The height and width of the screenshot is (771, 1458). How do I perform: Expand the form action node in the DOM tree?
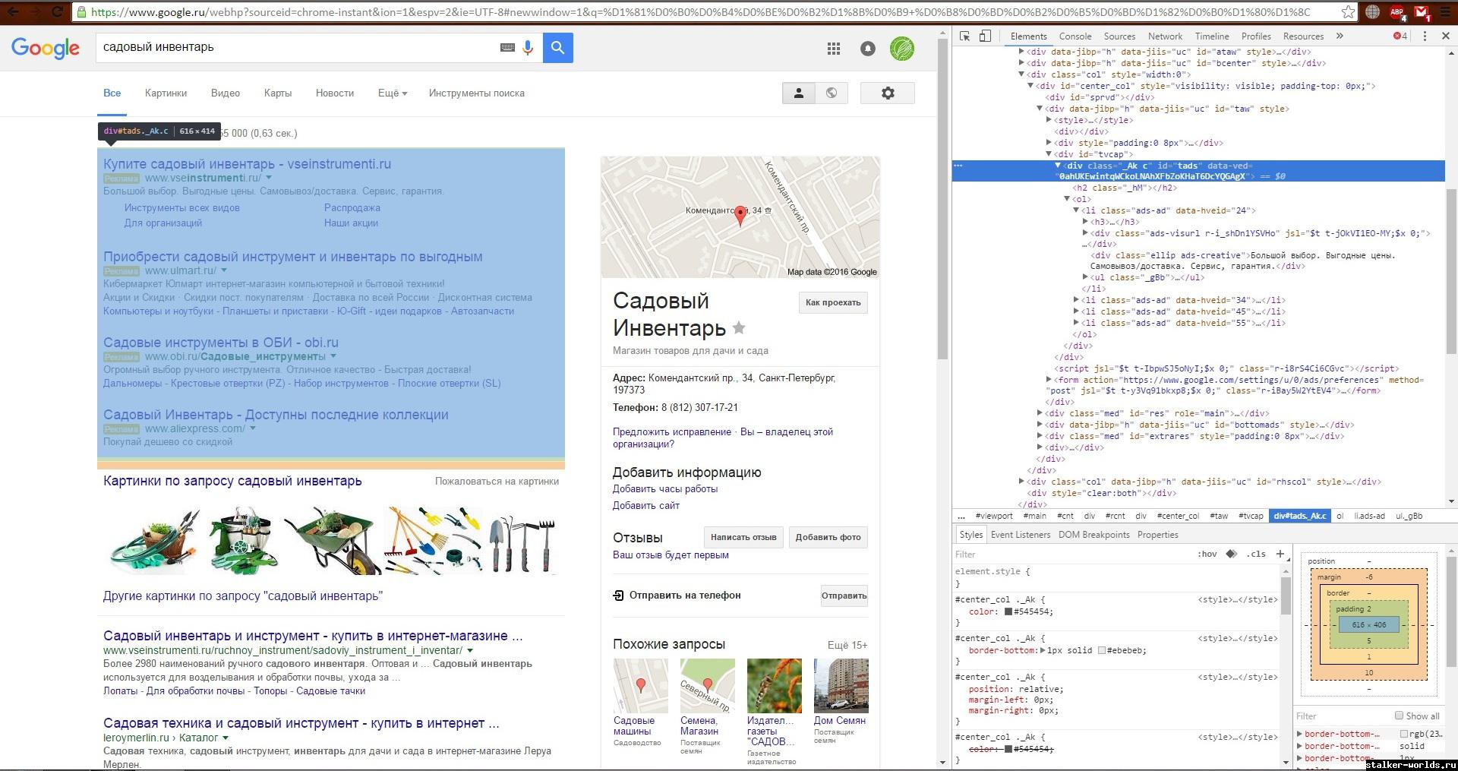point(1049,380)
